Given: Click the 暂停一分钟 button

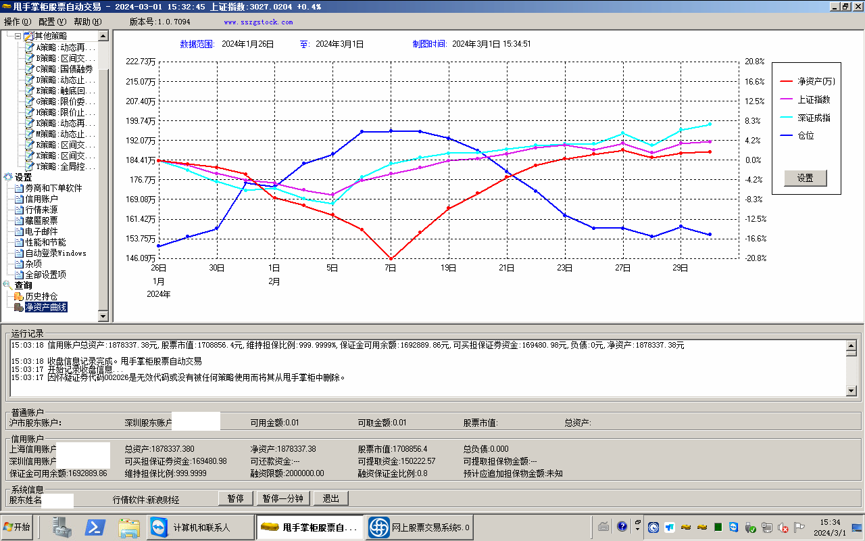Looking at the screenshot, I should pos(283,498).
